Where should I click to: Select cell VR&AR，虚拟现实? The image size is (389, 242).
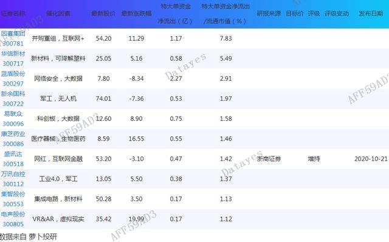(x=58, y=219)
